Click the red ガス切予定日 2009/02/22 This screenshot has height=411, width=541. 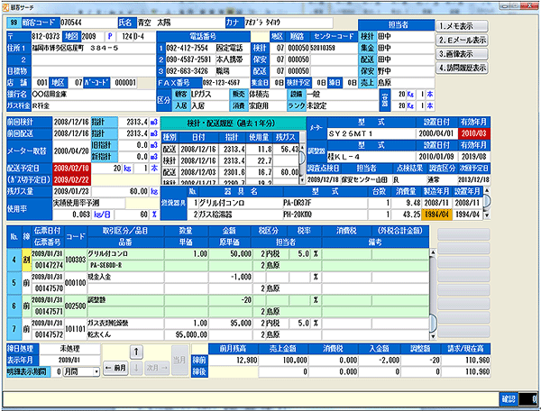(71, 179)
